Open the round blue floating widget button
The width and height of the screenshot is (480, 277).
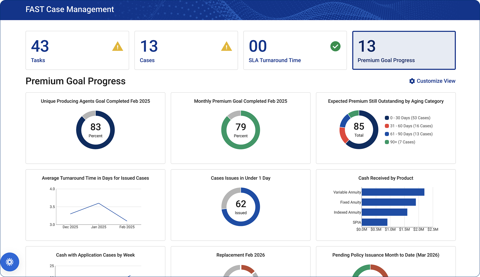pos(10,262)
